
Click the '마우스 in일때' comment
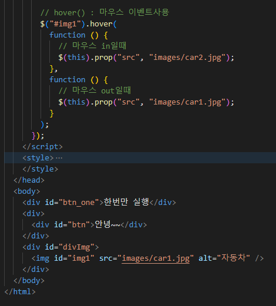(x=92, y=46)
